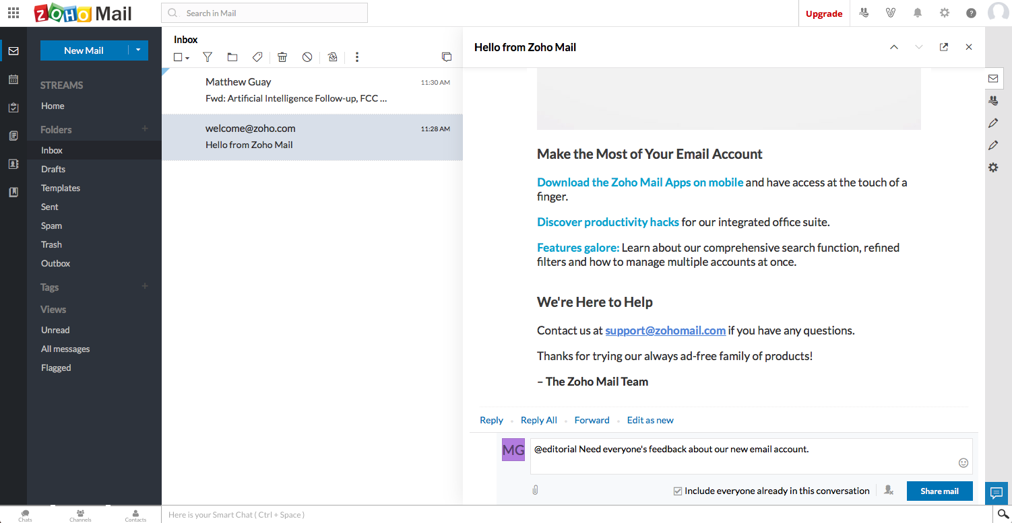The height and width of the screenshot is (523, 1012).
Task: Open the Chats tab in bottom bar
Action: [x=26, y=515]
